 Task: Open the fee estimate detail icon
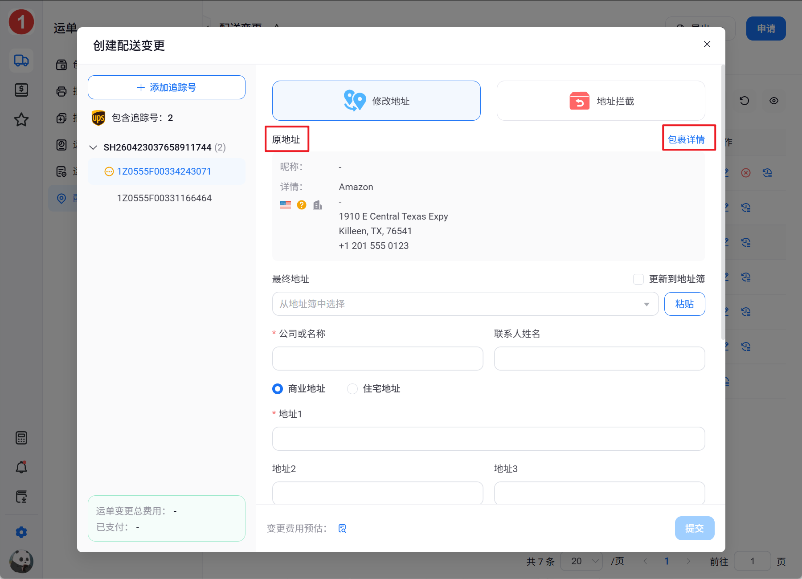[342, 528]
